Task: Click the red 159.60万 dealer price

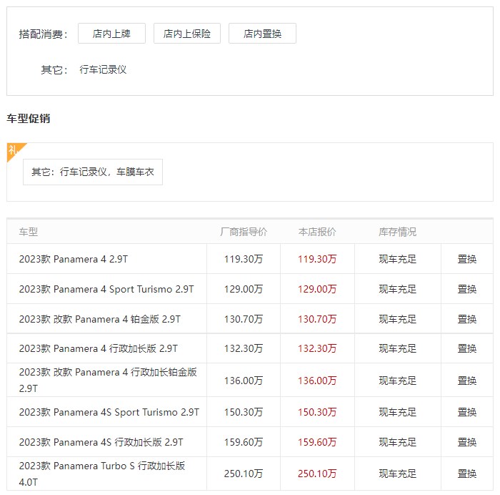Action: pyautogui.click(x=317, y=442)
